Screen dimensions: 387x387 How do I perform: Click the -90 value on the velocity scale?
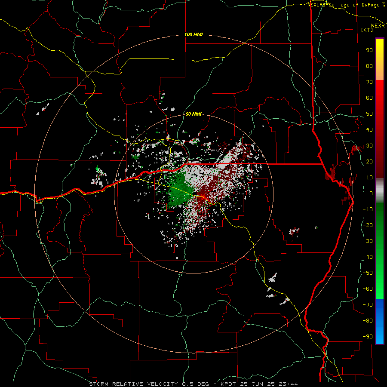(x=368, y=337)
